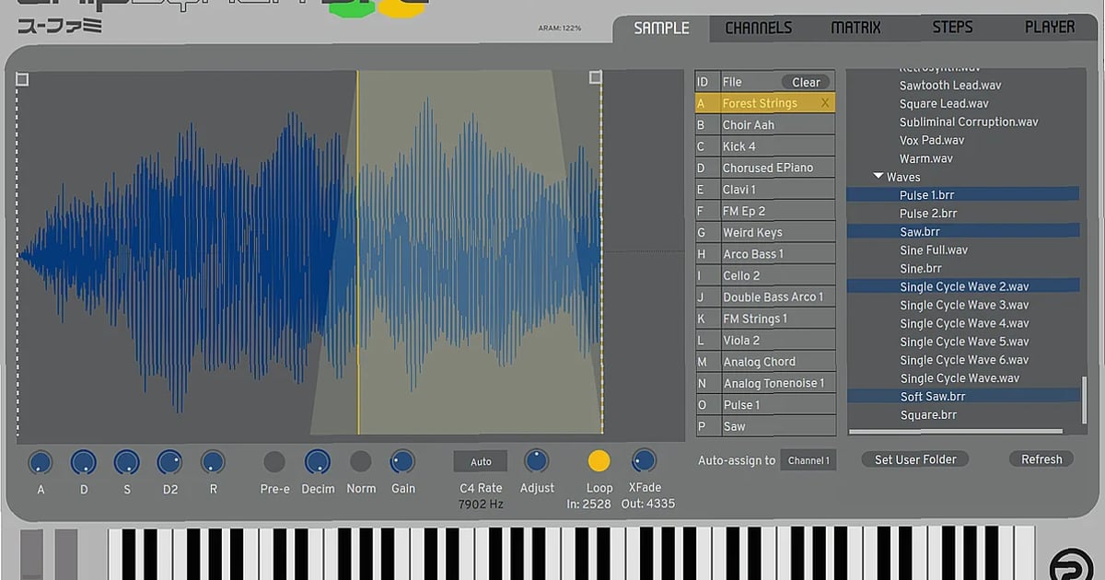Click the Decim (decimation) knob
1105x580 pixels.
(x=318, y=463)
